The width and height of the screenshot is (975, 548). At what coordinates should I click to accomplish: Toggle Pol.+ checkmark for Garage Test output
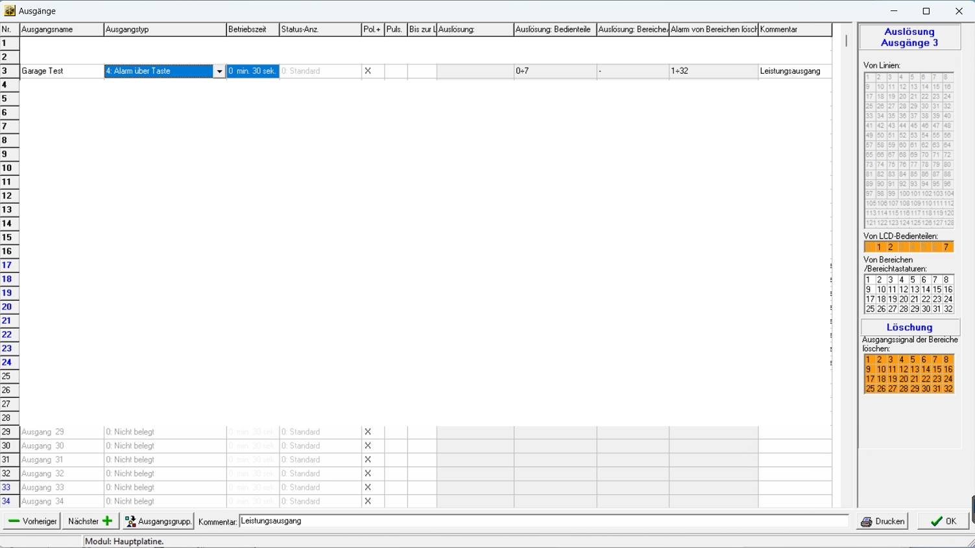[x=368, y=71]
